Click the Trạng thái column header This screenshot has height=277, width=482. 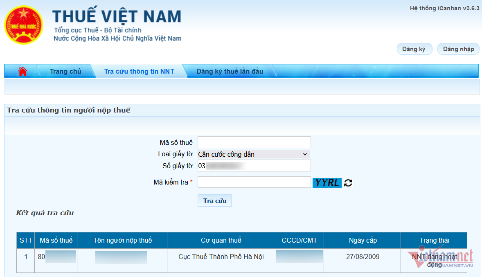coord(434,240)
